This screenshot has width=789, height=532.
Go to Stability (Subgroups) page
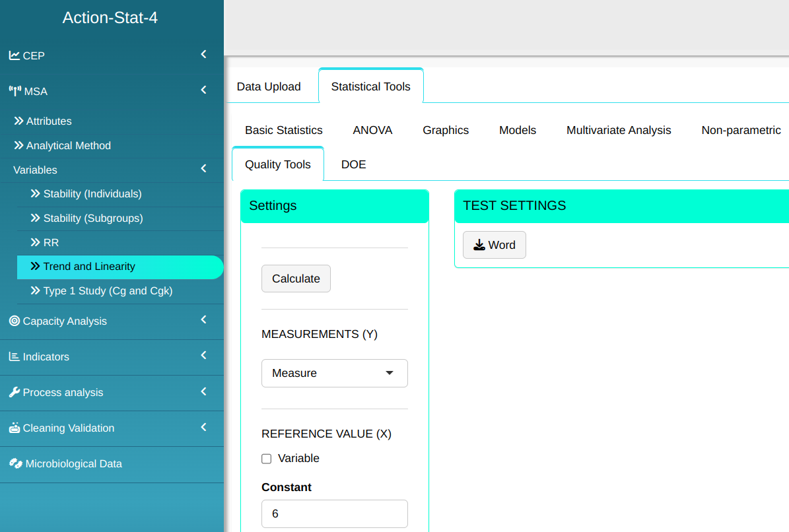[x=92, y=218]
